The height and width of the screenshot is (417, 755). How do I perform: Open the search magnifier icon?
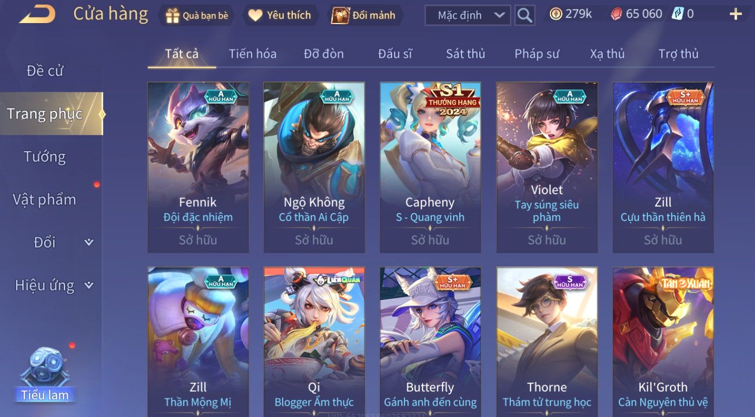(524, 16)
